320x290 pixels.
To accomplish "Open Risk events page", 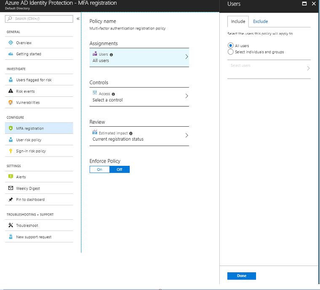I will (x=39, y=91).
